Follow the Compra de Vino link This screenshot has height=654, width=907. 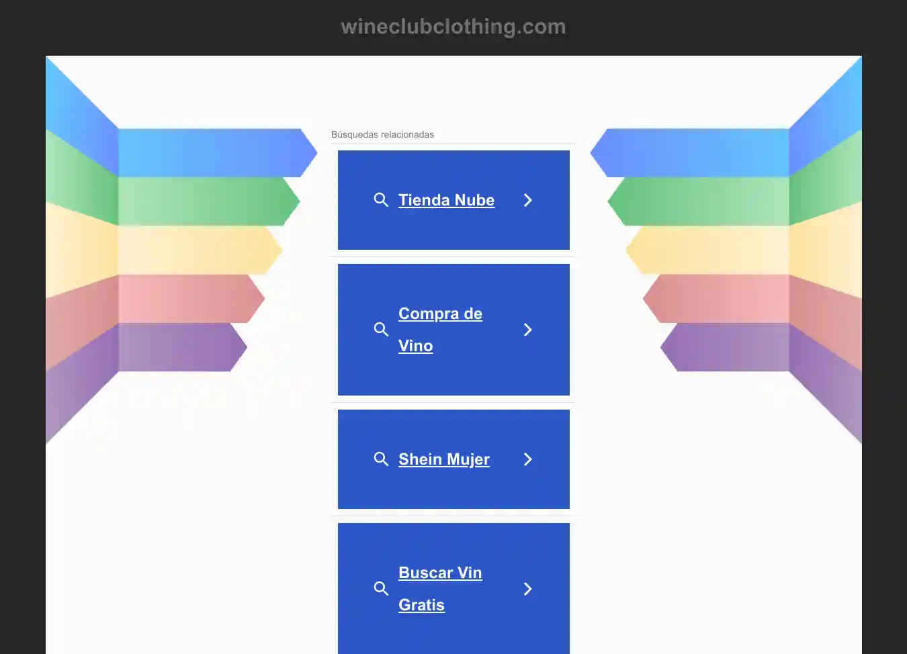440,314
